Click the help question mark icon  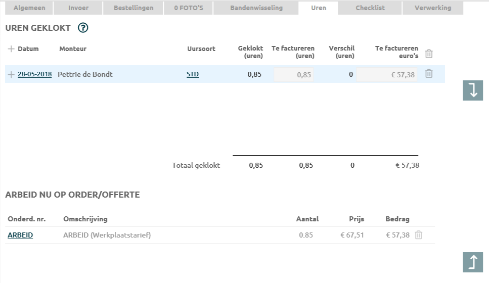click(83, 28)
